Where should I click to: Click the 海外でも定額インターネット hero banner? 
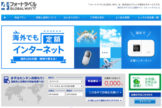click(38, 47)
